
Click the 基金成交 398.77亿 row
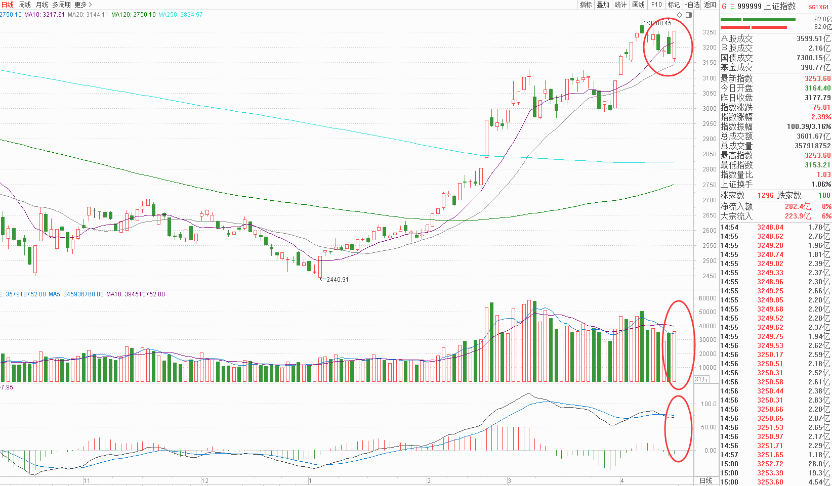point(775,67)
